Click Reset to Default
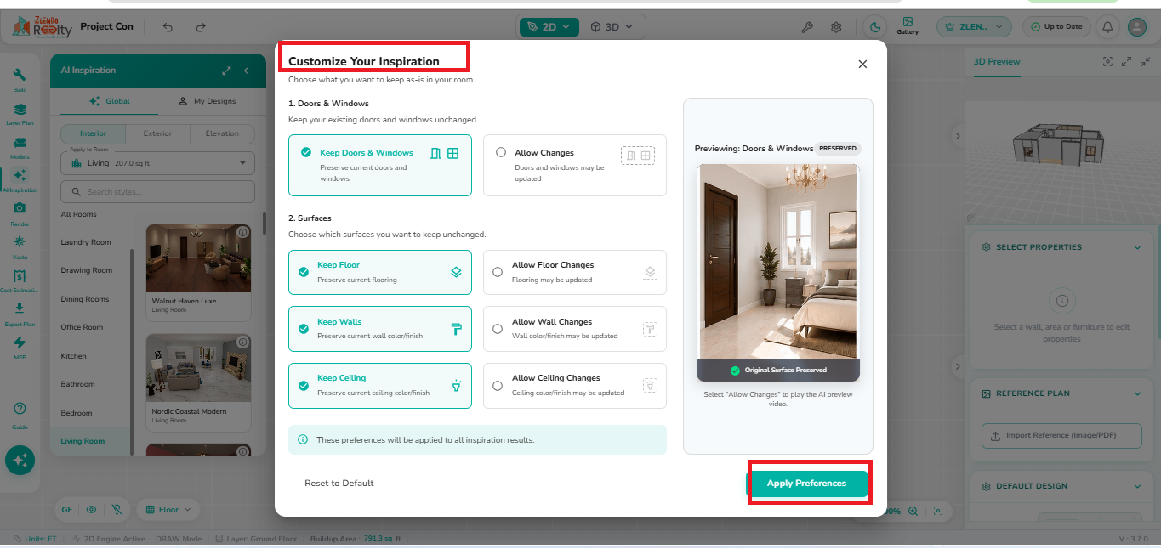Viewport: 1161px width, 549px height. pos(339,484)
